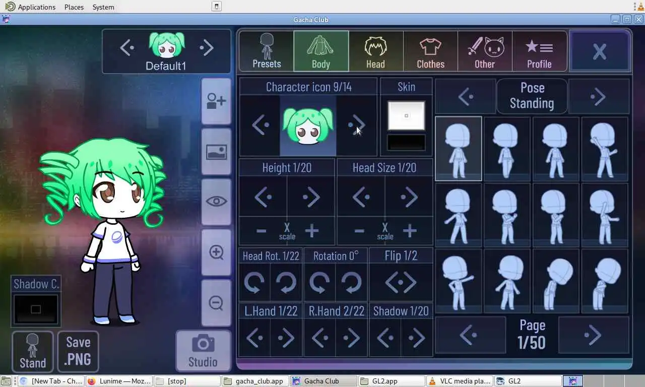This screenshot has width=645, height=387.
Task: Zoom out with the magnifier minus
Action: pyautogui.click(x=216, y=303)
